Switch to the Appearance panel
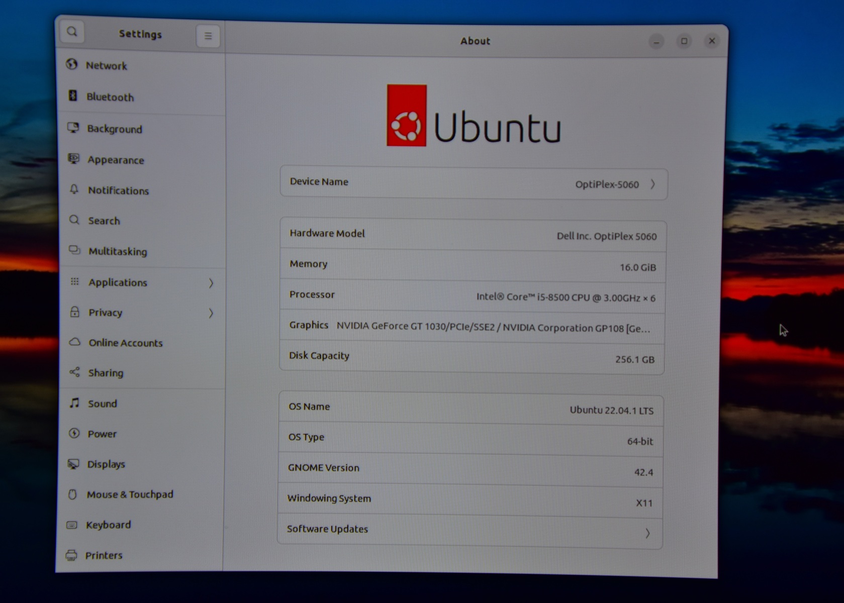 point(116,160)
